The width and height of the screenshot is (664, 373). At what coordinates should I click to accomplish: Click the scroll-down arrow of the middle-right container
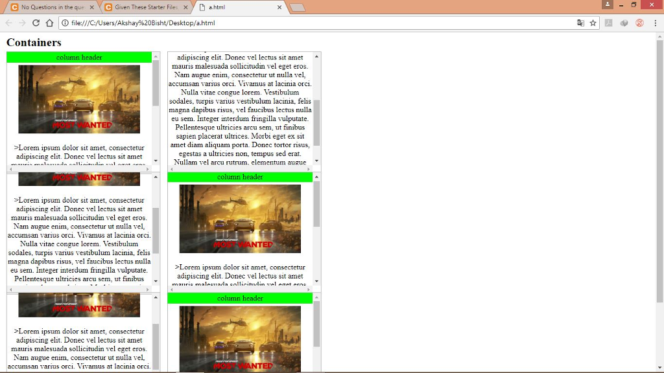click(x=316, y=281)
